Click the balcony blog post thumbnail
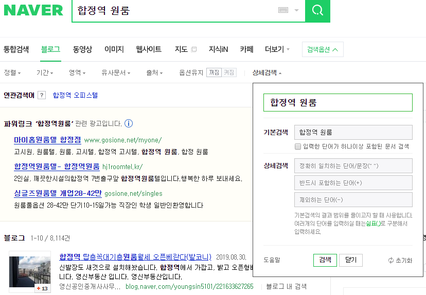The height and width of the screenshot is (295, 426). point(30,272)
